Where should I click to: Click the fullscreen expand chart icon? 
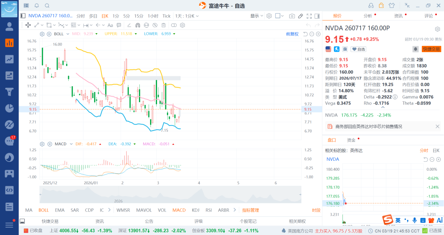pos(309,16)
